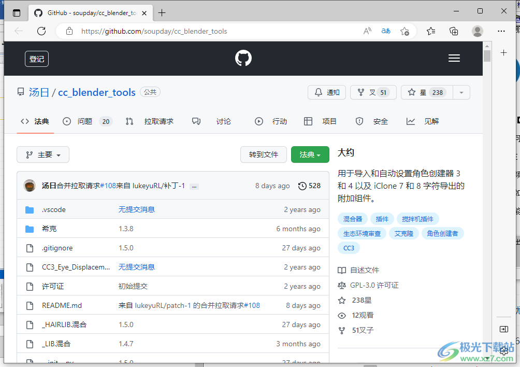Click the file icon beside README.md
This screenshot has width=520, height=367.
30,306
